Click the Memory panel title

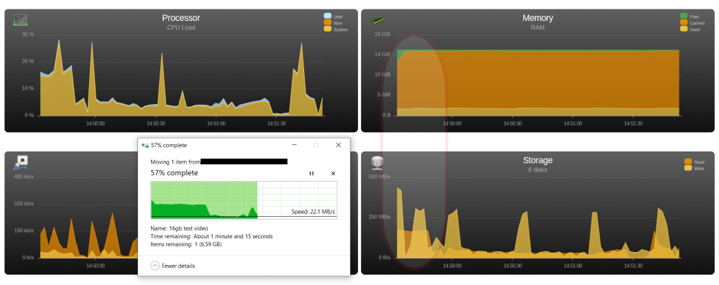pyautogui.click(x=537, y=19)
